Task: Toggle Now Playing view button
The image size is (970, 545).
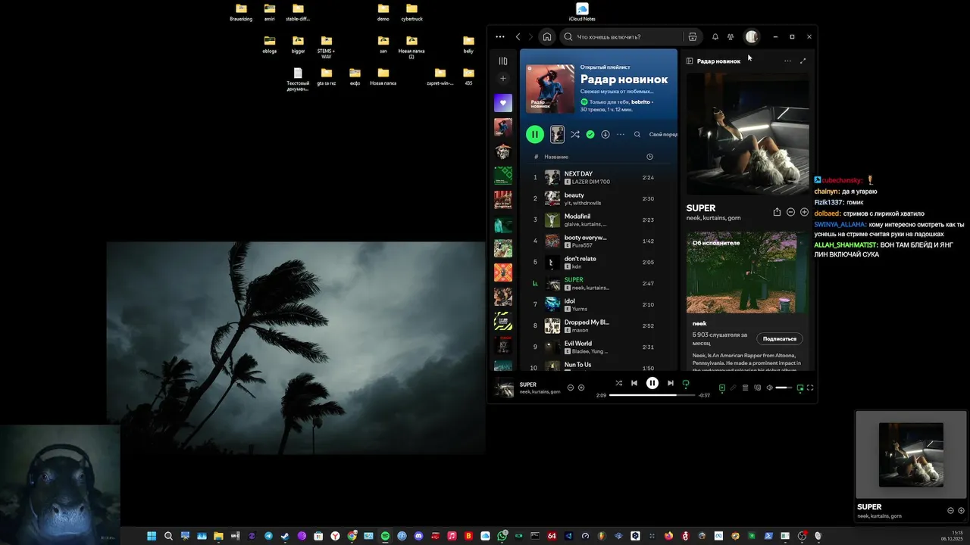Action: click(x=722, y=388)
